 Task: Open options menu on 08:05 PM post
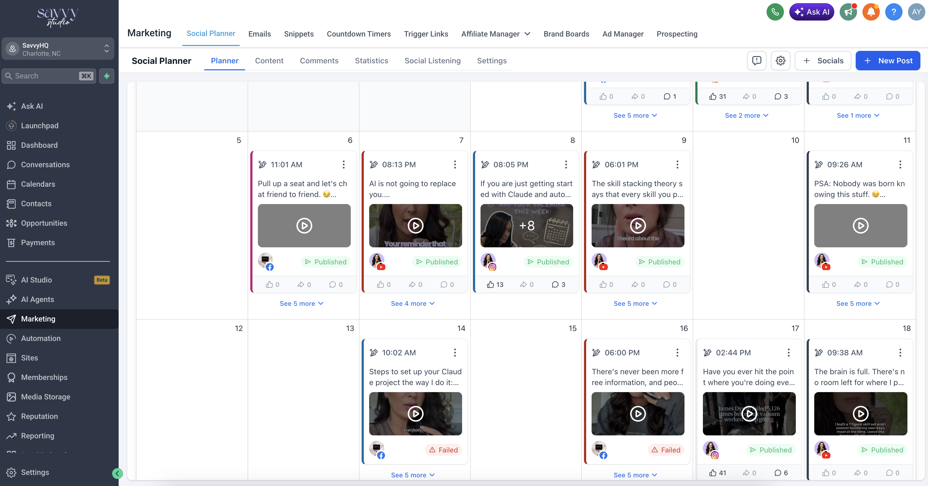[x=566, y=165]
